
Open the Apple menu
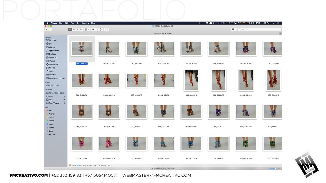[x=47, y=23]
